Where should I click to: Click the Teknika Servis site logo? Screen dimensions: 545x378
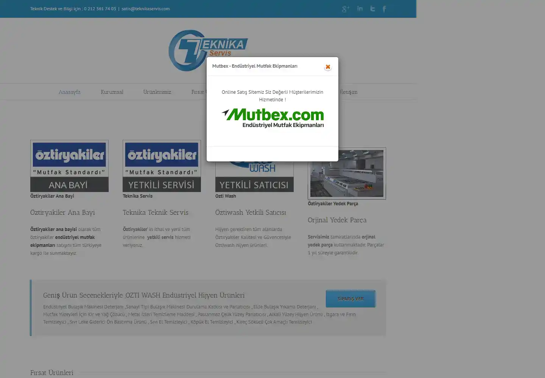click(208, 50)
